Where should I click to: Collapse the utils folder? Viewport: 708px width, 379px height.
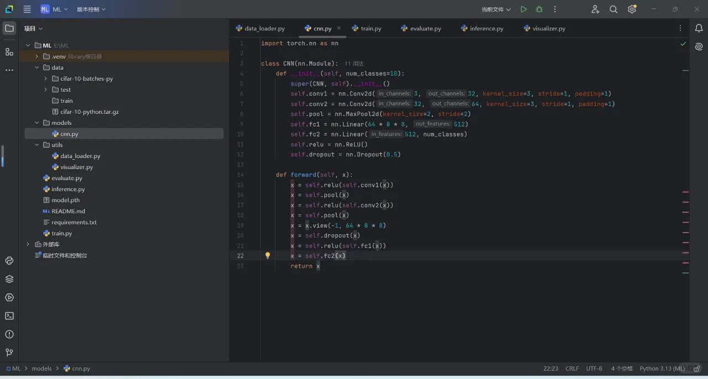point(37,145)
